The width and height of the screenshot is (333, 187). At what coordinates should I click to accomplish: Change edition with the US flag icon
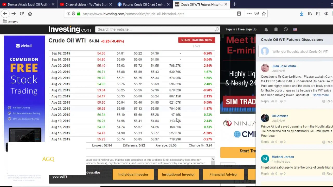[x=295, y=30]
